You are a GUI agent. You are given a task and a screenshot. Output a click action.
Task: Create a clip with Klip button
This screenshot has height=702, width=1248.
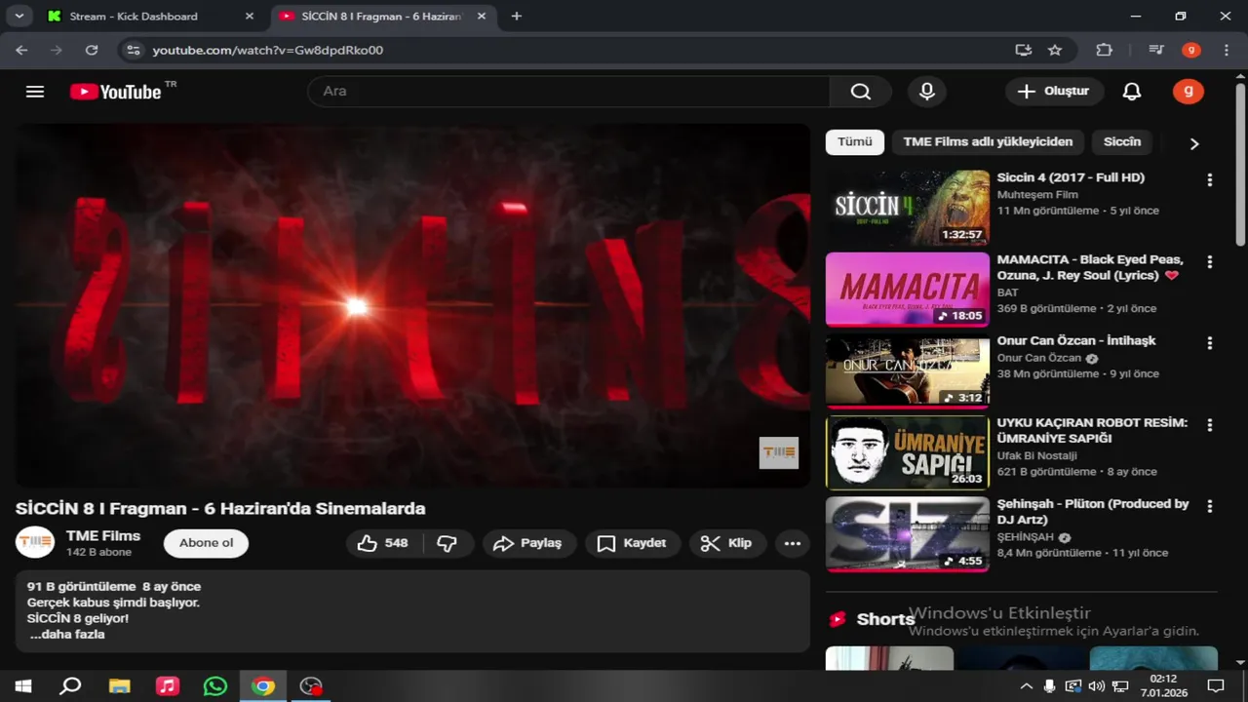(727, 543)
